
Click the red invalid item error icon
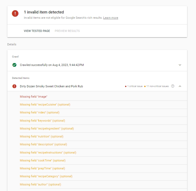pyautogui.click(x=15, y=14)
